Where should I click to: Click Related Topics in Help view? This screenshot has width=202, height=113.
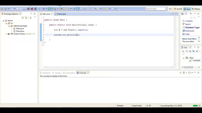192,28
